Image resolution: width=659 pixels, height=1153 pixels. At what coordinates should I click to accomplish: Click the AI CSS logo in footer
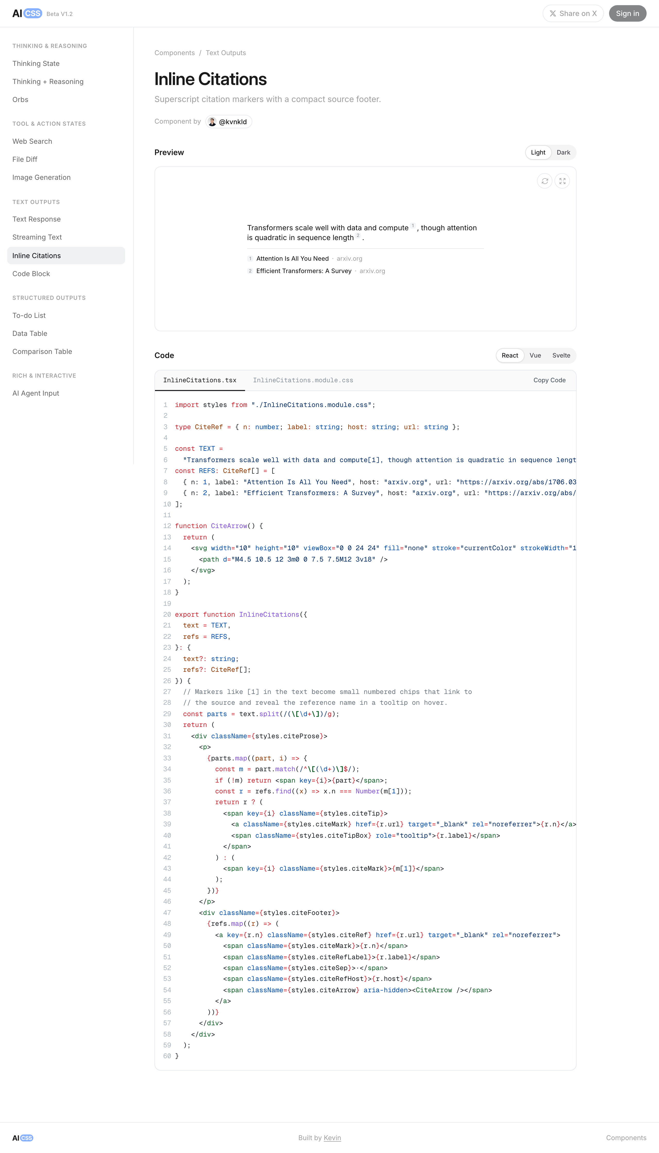(23, 1138)
